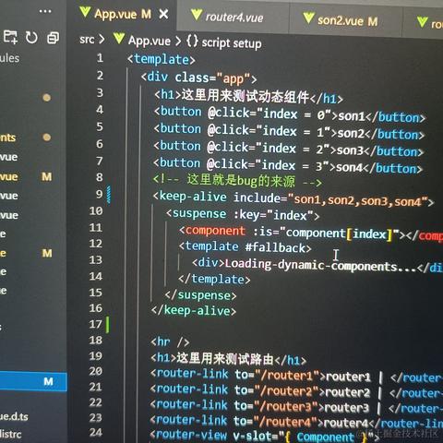Click the router-link to /router3 line

click(296, 407)
